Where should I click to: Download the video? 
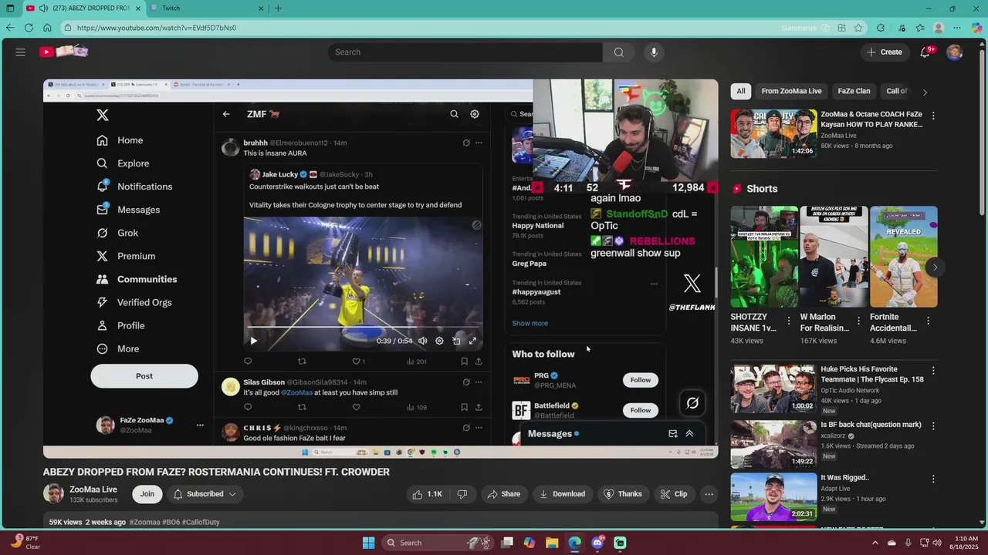pyautogui.click(x=562, y=494)
